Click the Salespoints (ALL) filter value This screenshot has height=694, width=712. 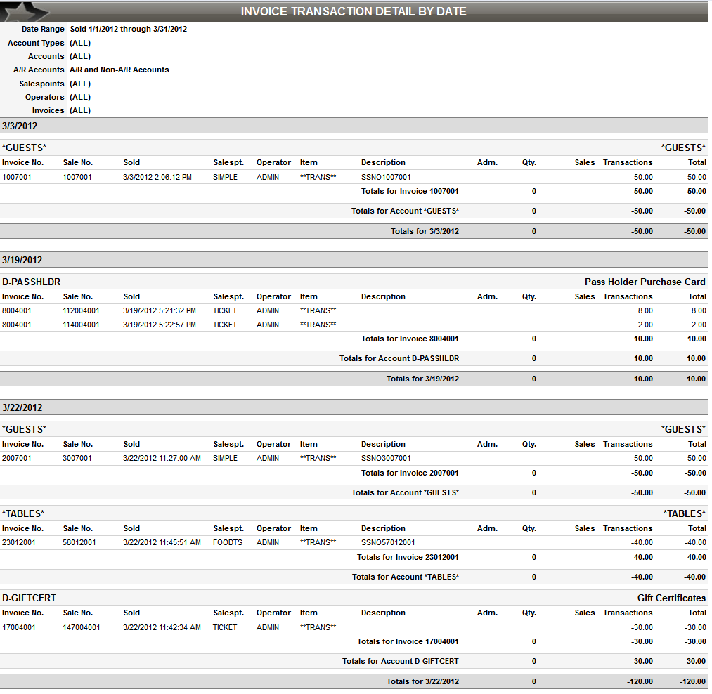click(x=79, y=83)
